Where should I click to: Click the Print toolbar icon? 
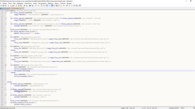(x=13, y=5)
